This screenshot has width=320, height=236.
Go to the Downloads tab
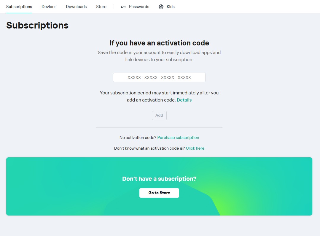[76, 7]
